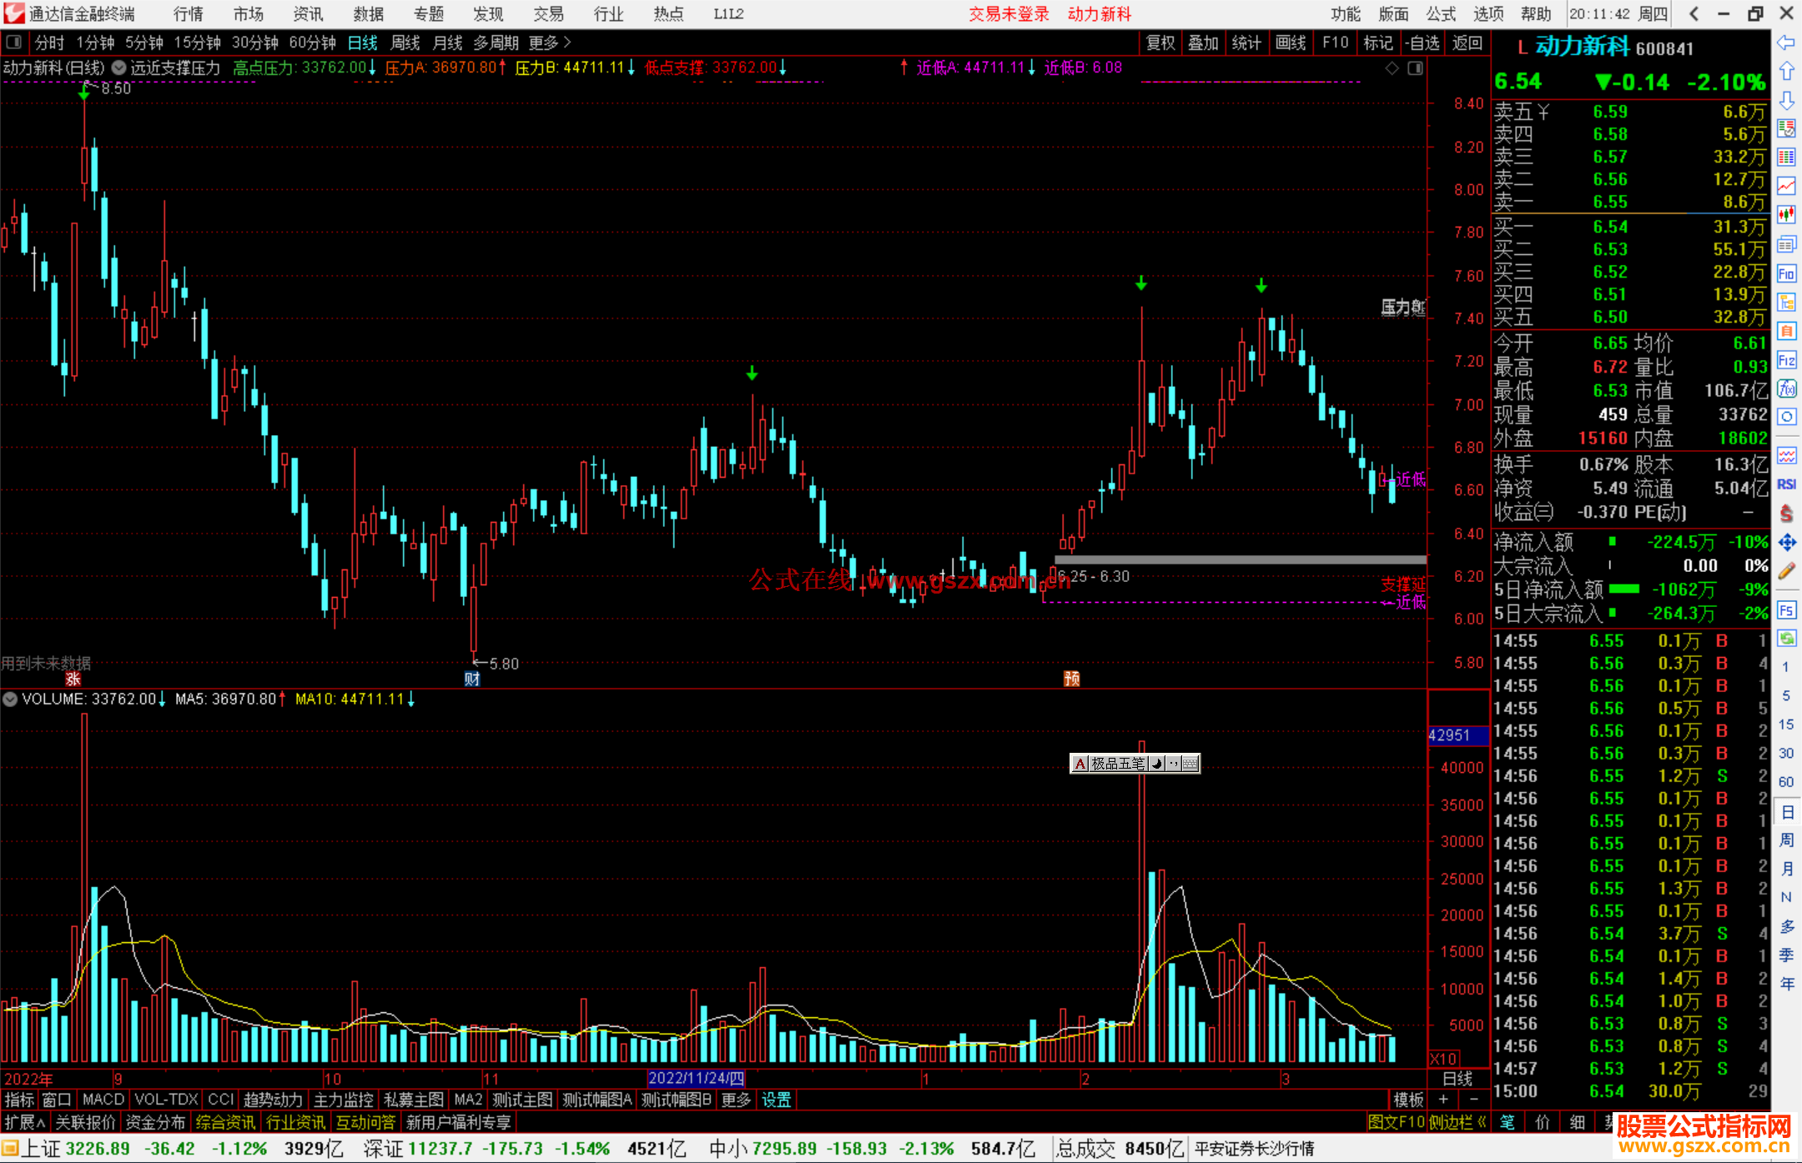1802x1163 pixels.
Task: Open the 资讯 menu
Action: pyautogui.click(x=308, y=13)
